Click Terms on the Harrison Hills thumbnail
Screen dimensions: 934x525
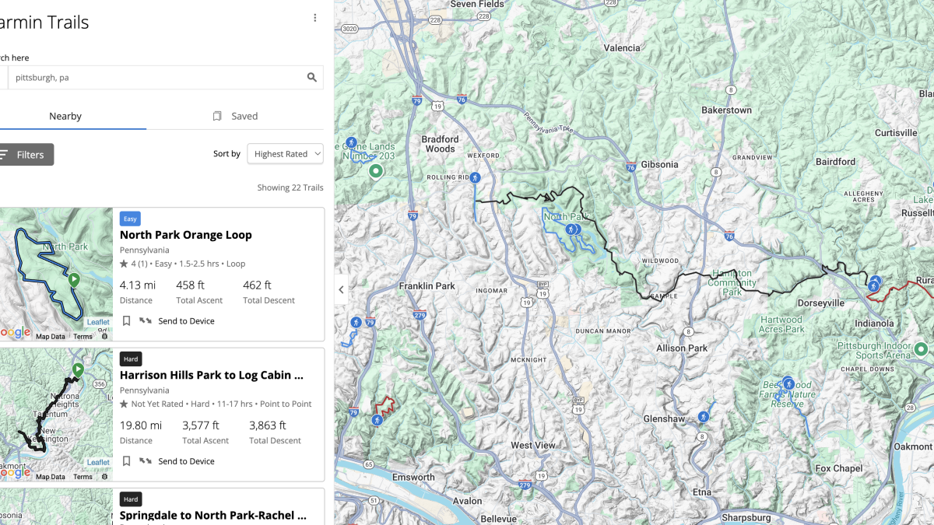(83, 477)
